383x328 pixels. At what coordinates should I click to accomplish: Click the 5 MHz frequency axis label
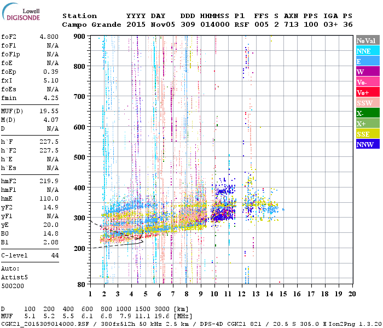coord(146,294)
